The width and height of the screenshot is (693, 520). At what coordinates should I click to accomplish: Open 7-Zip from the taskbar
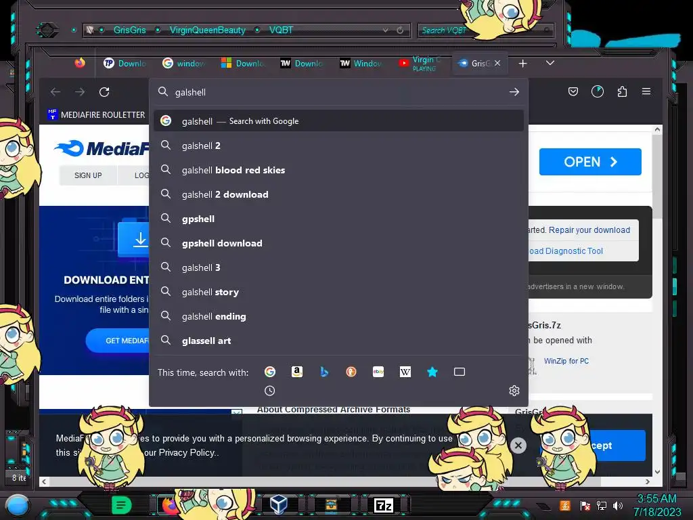(383, 505)
